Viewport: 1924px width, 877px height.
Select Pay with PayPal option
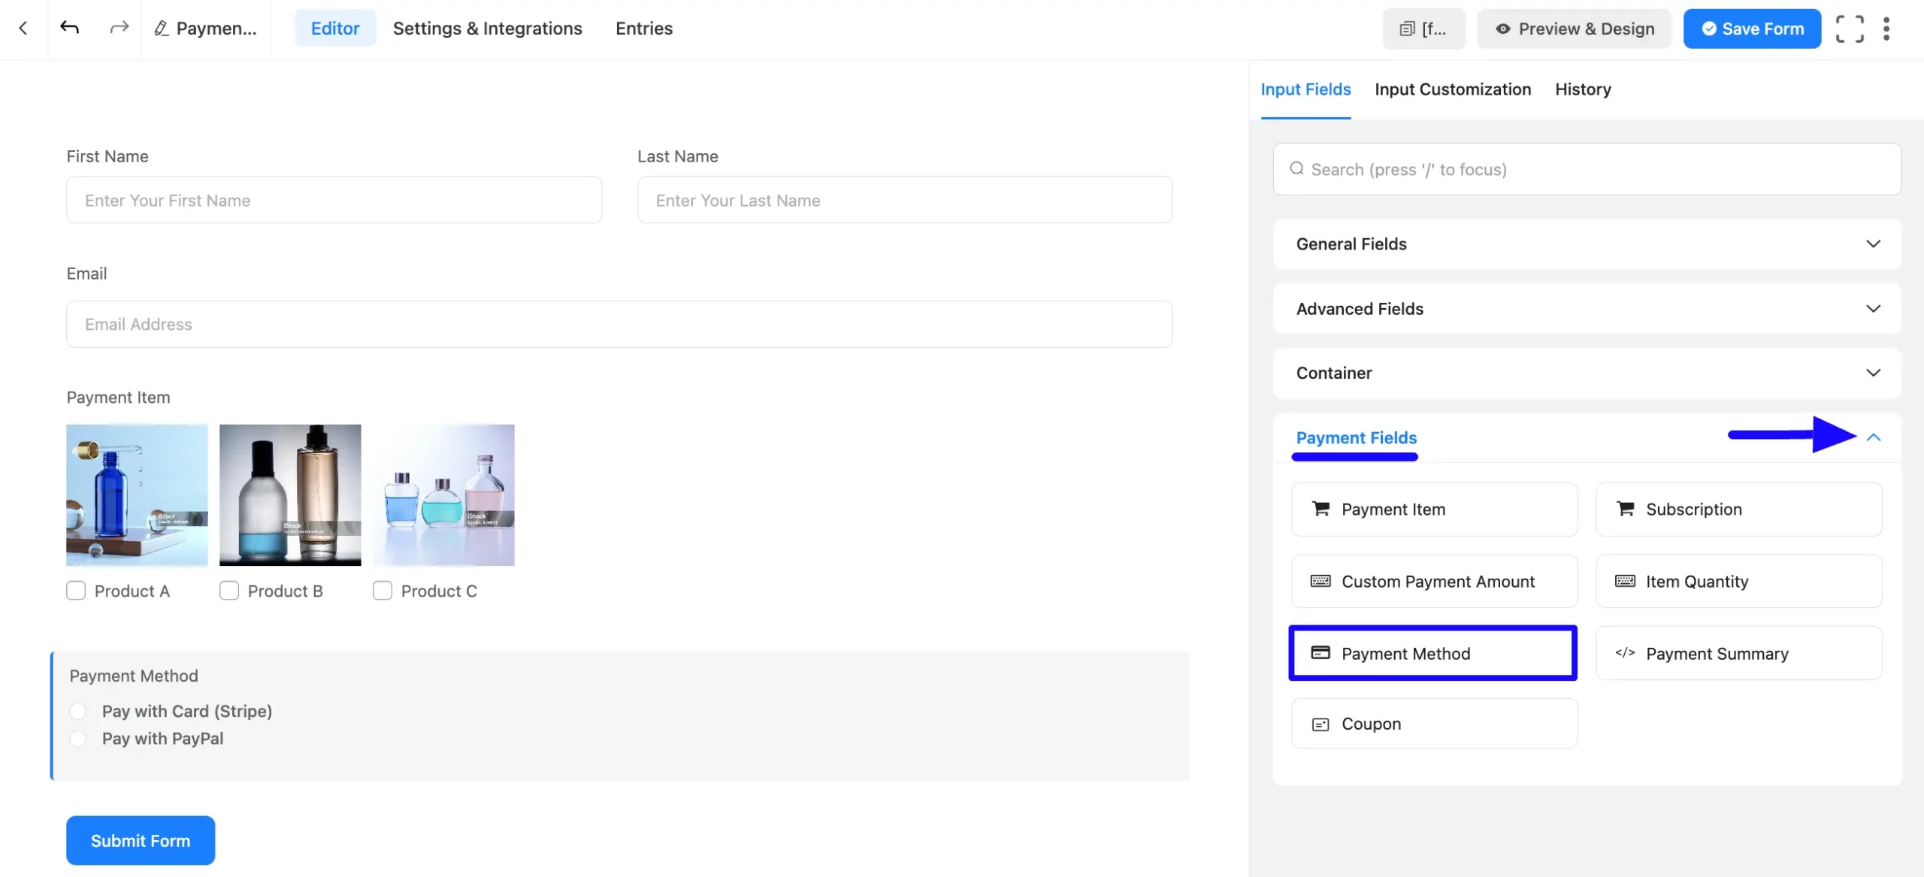(x=78, y=738)
